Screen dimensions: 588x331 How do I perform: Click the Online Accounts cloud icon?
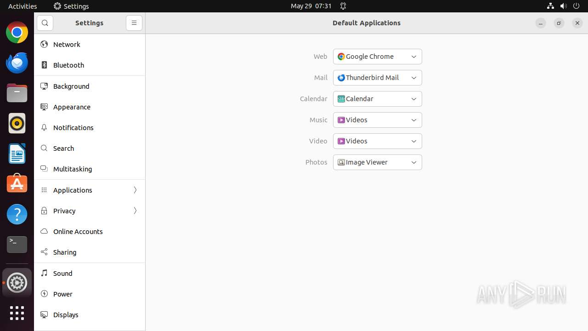pyautogui.click(x=44, y=232)
